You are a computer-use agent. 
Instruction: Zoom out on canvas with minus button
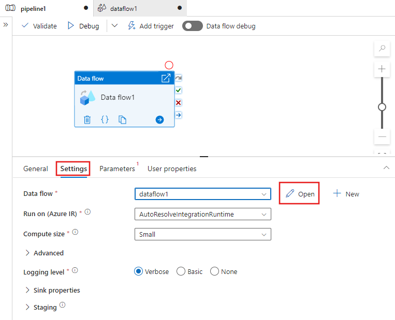coord(382,136)
